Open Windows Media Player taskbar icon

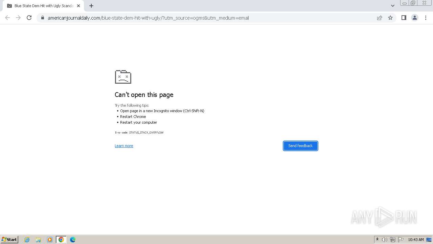tap(50, 240)
